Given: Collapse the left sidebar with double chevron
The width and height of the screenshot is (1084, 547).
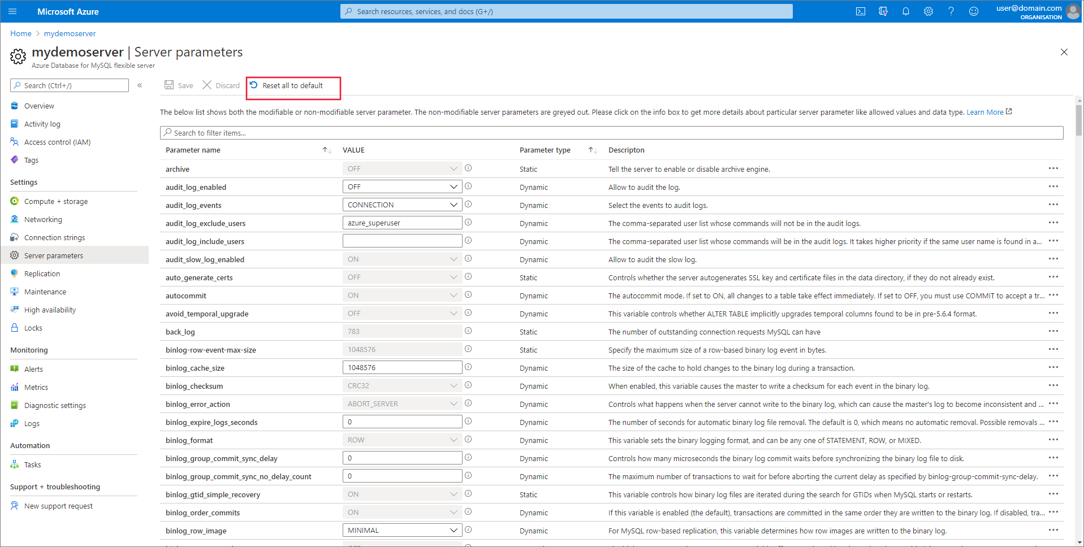Looking at the screenshot, I should pyautogui.click(x=140, y=85).
